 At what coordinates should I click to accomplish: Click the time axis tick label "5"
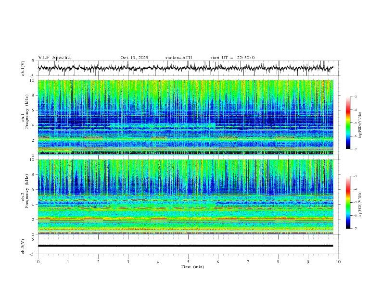click(x=188, y=262)
